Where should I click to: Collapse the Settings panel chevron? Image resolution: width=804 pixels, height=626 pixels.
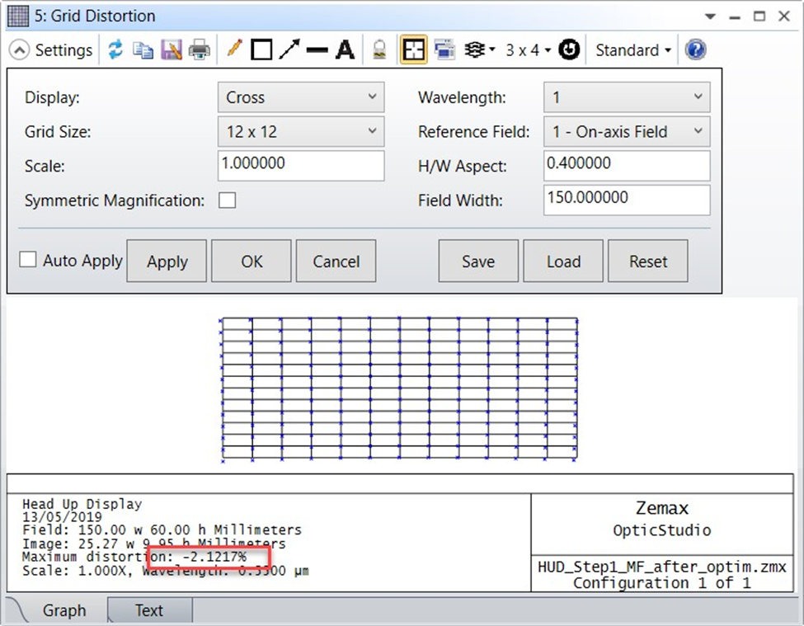20,50
